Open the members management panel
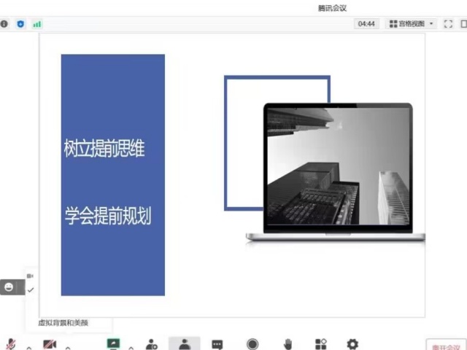 click(184, 344)
